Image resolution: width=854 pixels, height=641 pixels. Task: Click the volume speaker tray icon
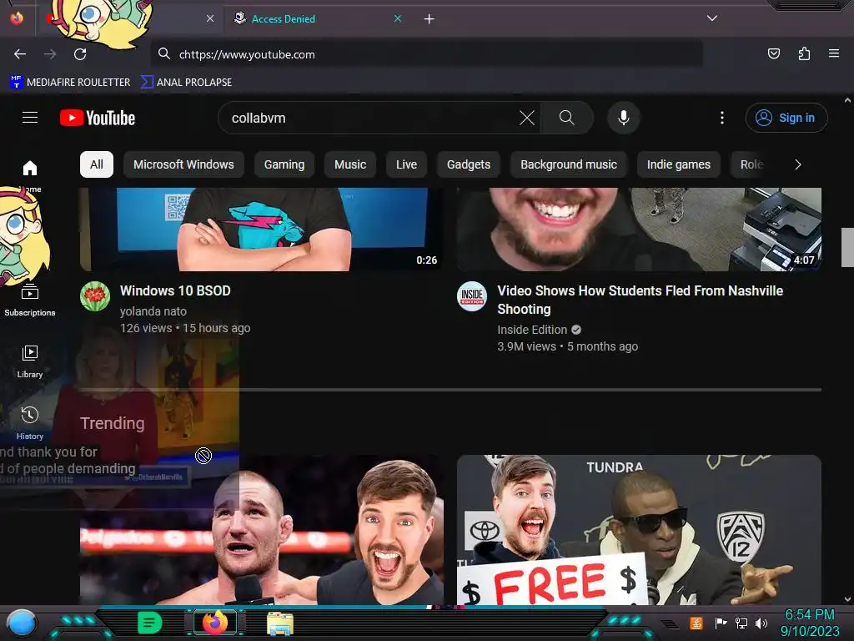pyautogui.click(x=761, y=623)
